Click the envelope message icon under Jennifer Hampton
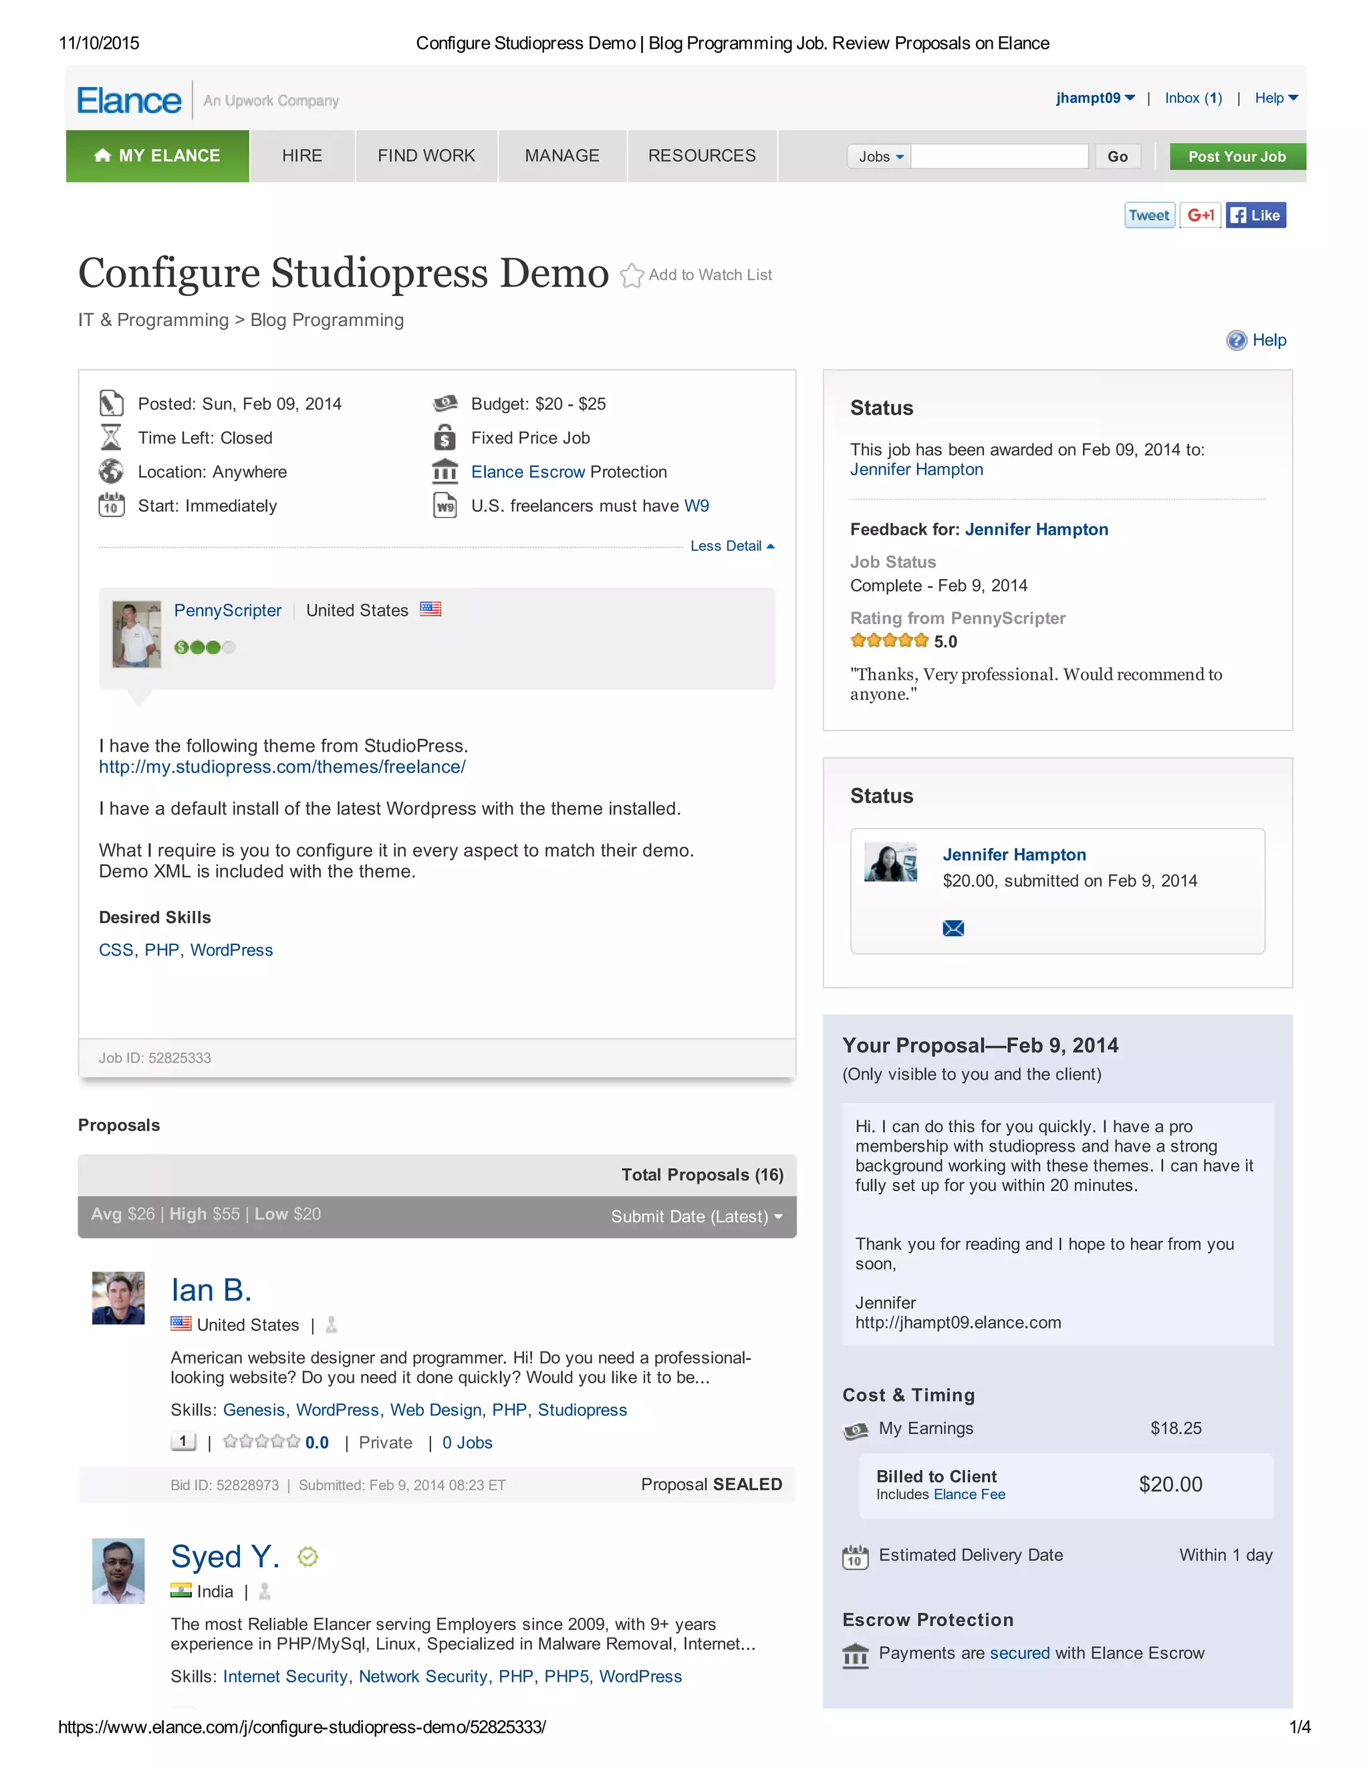The image size is (1369, 1771). coord(953,928)
